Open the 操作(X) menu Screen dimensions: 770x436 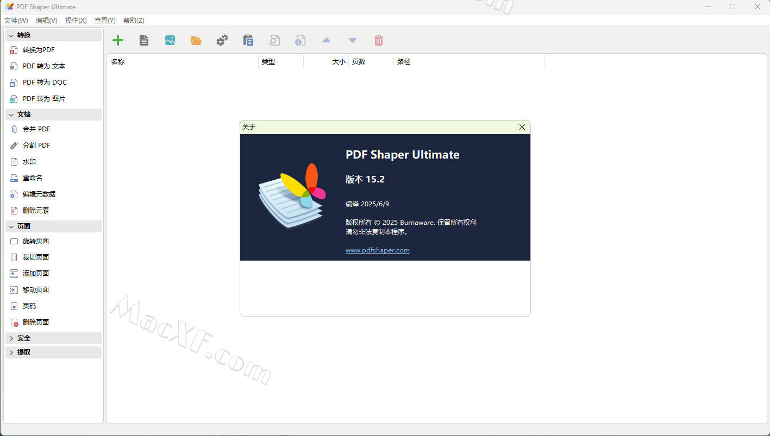76,21
